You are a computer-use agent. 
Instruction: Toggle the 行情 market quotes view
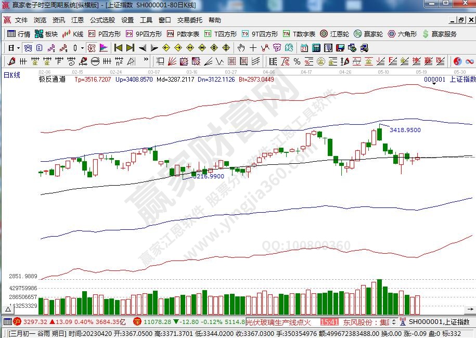click(19, 34)
